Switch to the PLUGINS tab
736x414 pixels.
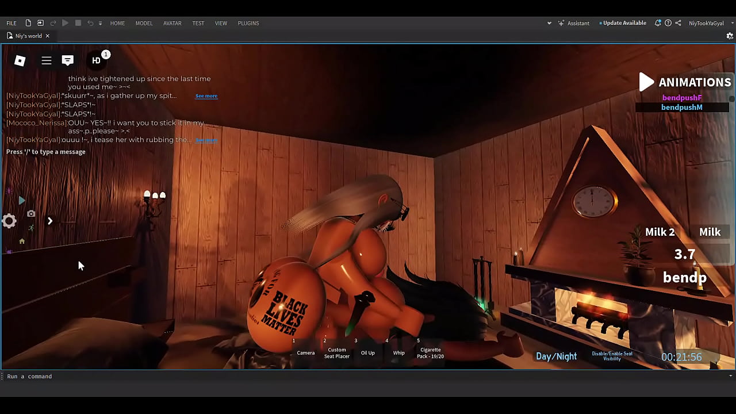coord(248,23)
